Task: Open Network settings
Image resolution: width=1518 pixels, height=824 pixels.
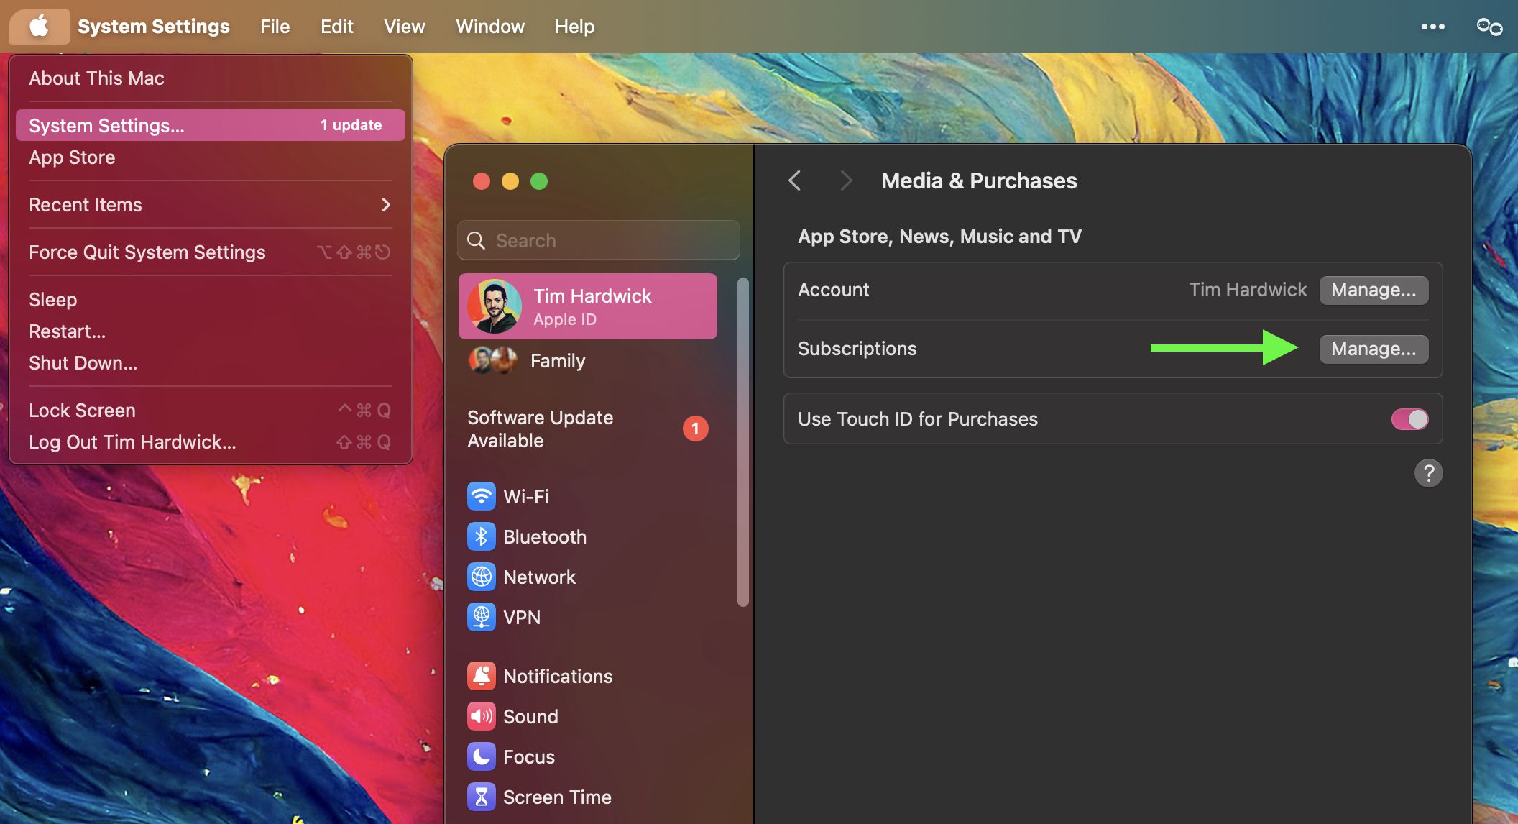Action: (539, 577)
